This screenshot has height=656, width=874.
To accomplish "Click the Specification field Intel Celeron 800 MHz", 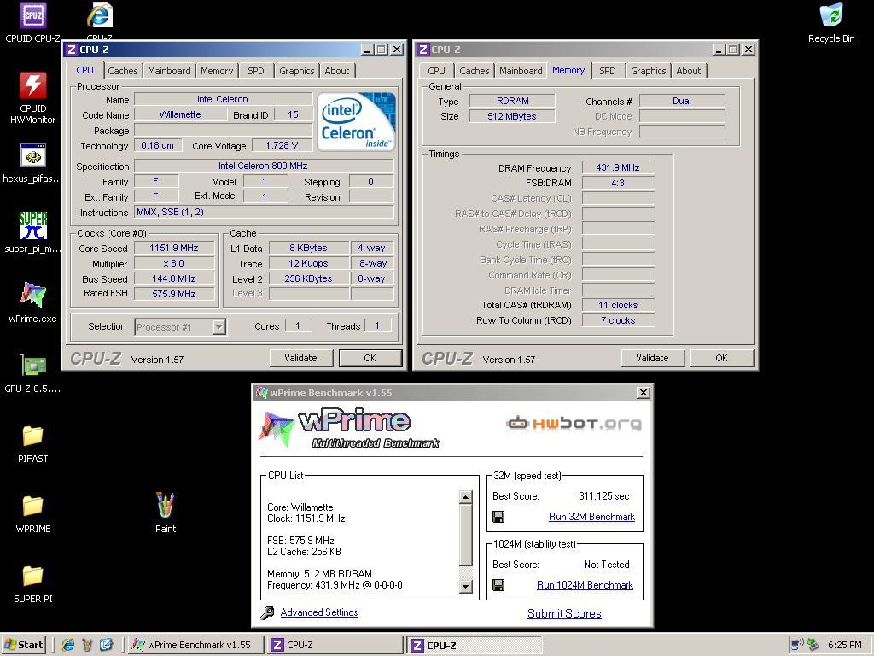I will [x=263, y=166].
